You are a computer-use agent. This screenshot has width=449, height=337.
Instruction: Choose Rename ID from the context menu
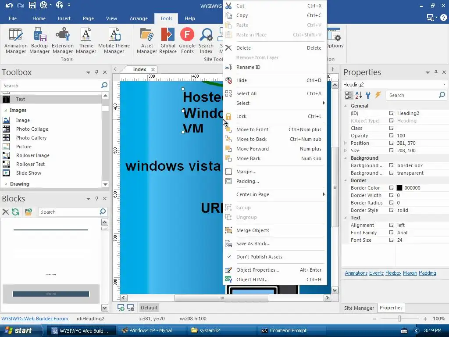(274, 67)
